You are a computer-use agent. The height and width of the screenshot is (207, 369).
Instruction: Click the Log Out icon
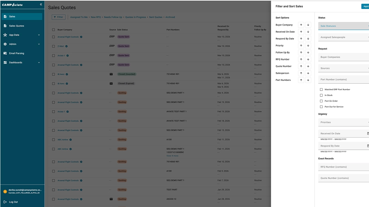(x=5, y=202)
